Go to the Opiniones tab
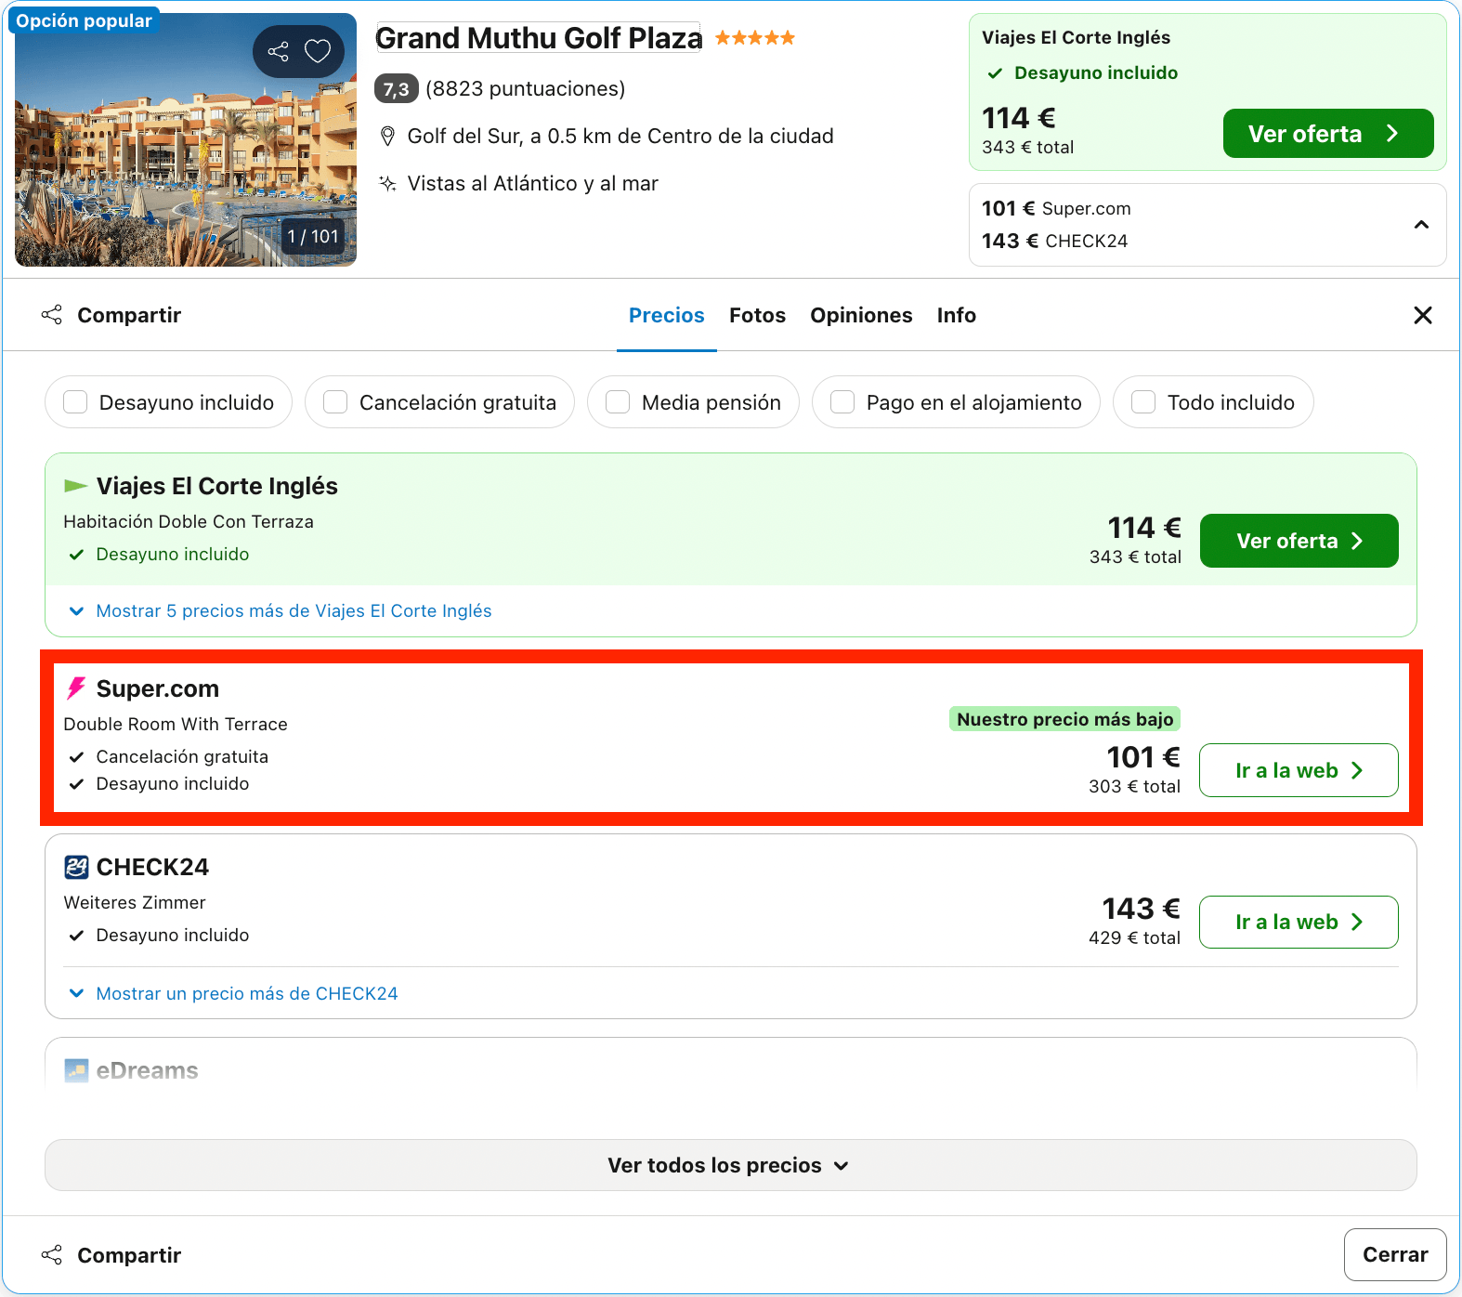Screen dimensions: 1462x1297 [861, 315]
